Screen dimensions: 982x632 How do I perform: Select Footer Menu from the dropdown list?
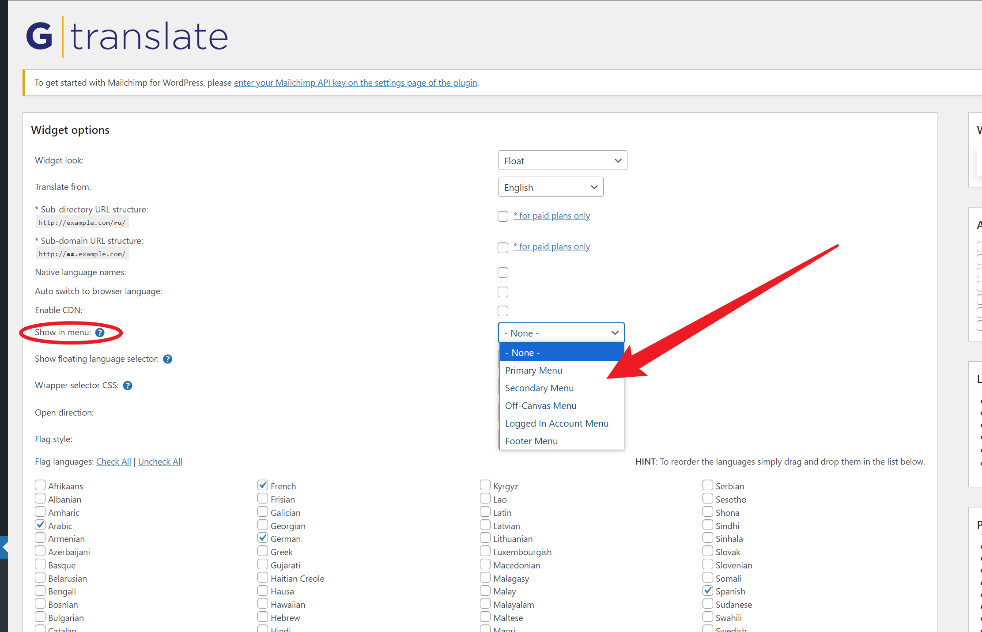(x=531, y=441)
